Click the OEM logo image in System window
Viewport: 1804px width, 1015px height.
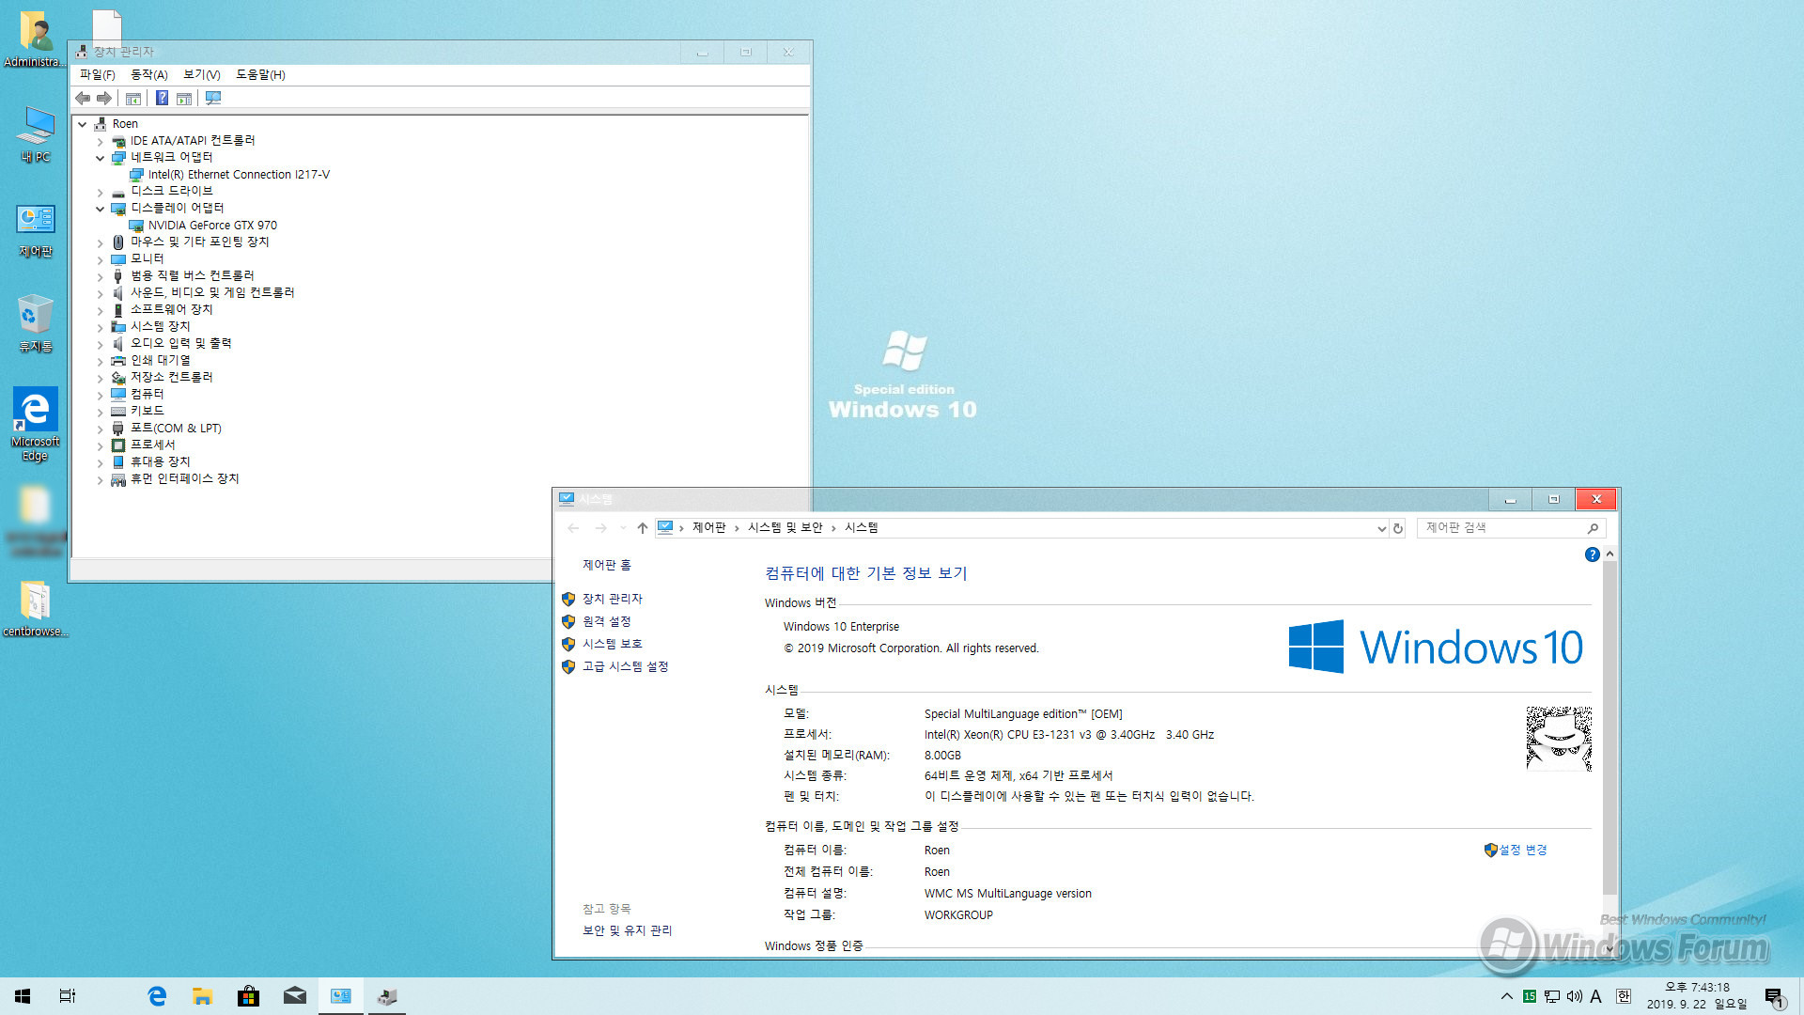(x=1559, y=739)
